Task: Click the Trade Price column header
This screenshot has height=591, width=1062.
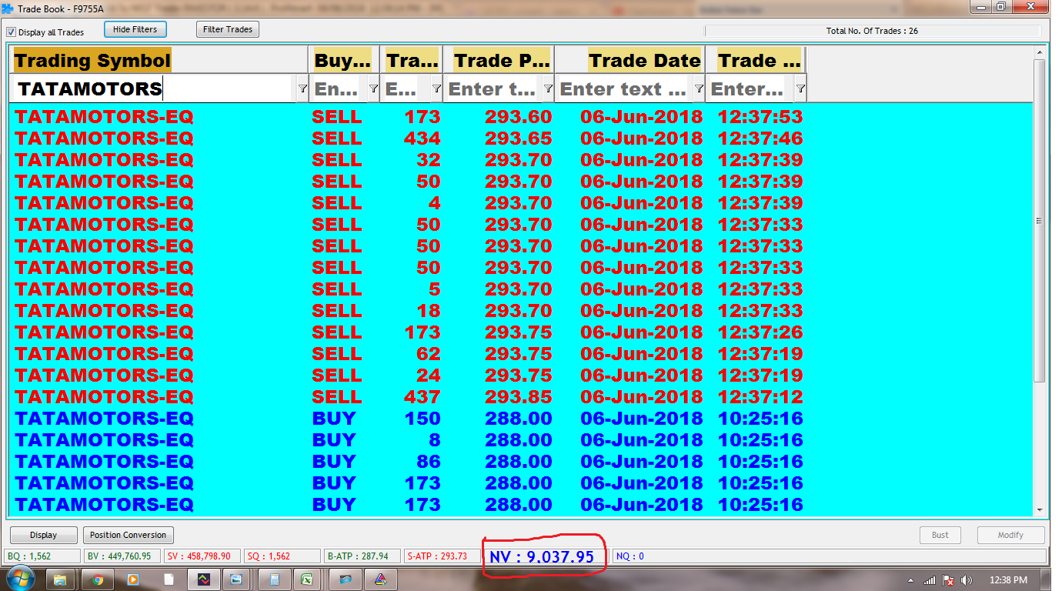Action: tap(499, 60)
